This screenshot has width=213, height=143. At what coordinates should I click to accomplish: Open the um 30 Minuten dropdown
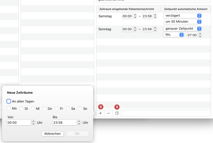[x=182, y=22]
